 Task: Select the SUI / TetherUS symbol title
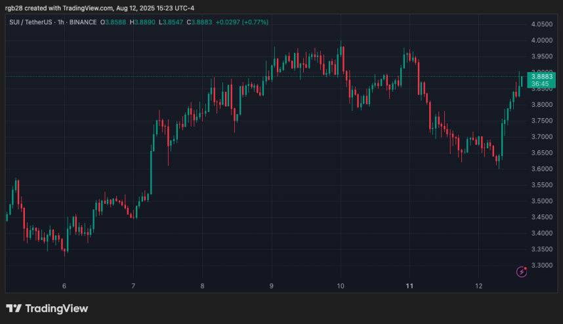coord(32,22)
